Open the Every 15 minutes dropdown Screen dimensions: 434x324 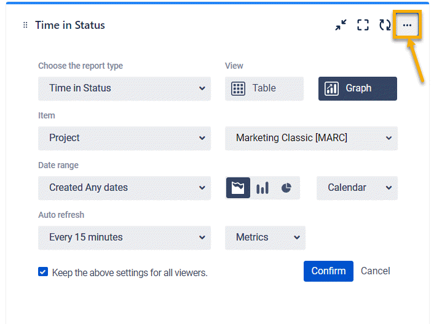point(124,237)
